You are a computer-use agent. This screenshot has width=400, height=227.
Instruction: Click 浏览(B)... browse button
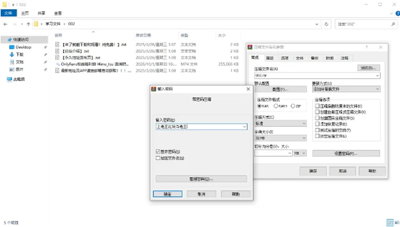pyautogui.click(x=369, y=68)
